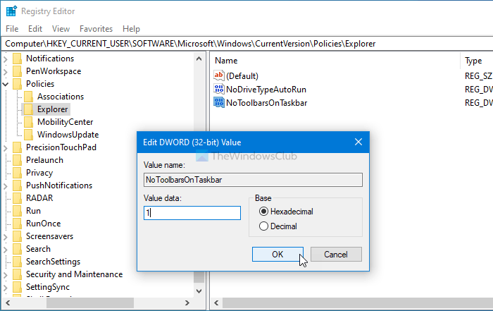
Task: Click the Search folder icon
Action: coord(18,249)
